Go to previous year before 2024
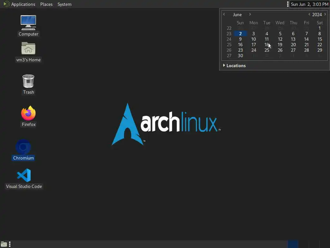The image size is (330, 248). (x=309, y=14)
